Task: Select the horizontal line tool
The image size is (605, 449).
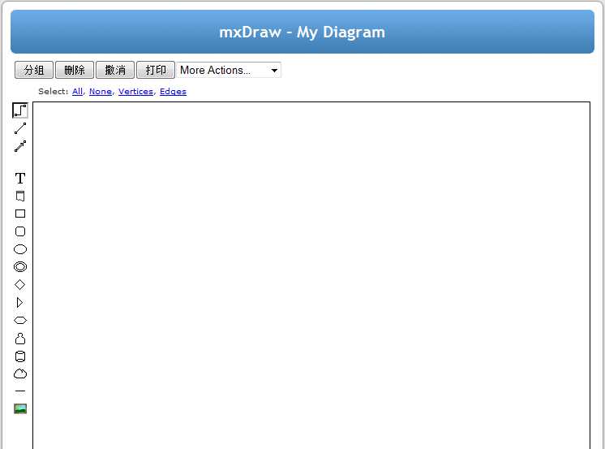Action: (x=20, y=391)
